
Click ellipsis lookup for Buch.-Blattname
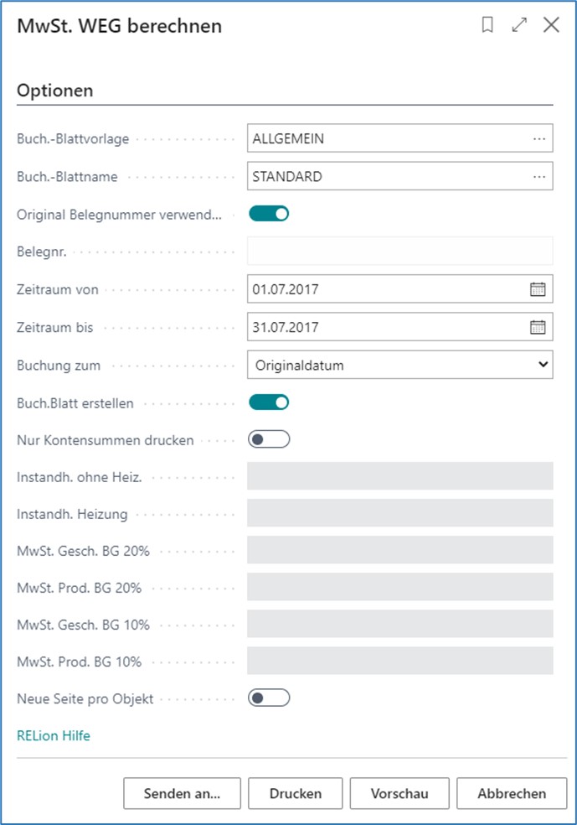(538, 176)
